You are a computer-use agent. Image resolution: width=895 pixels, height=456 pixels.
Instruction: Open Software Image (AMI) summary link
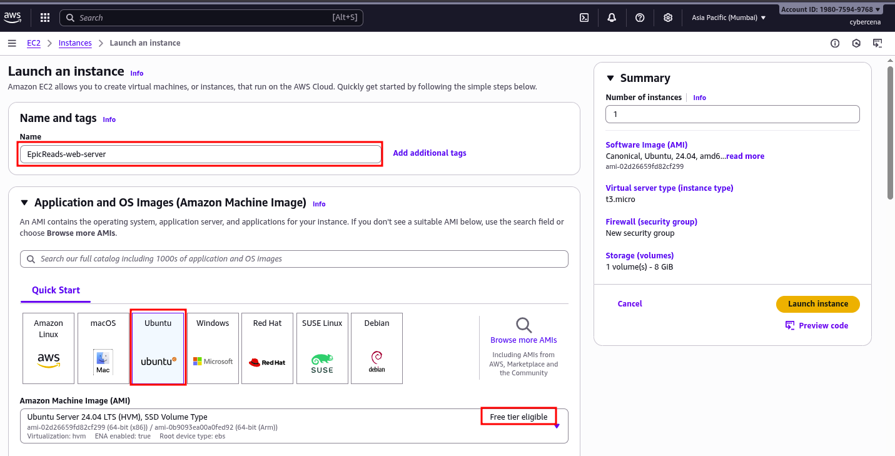pyautogui.click(x=647, y=145)
